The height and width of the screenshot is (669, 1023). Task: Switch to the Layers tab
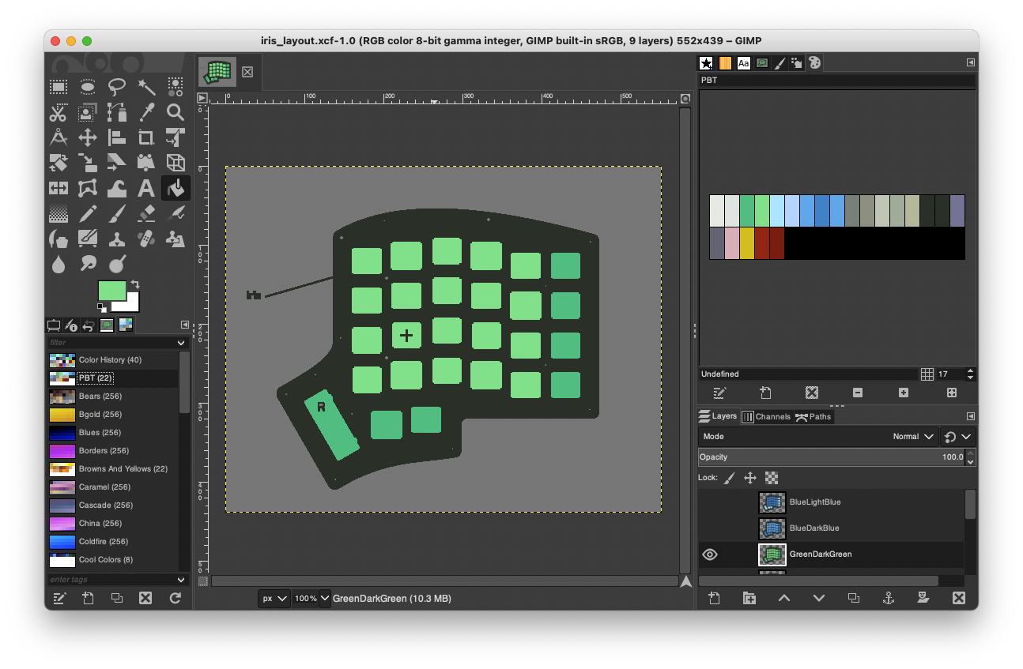(x=718, y=416)
